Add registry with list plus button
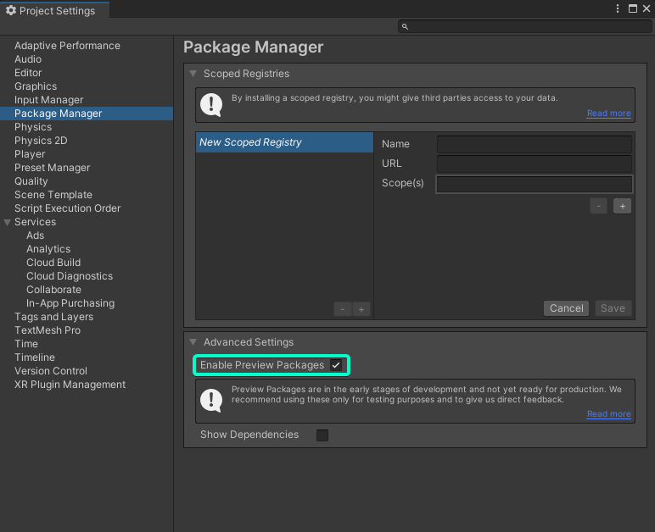This screenshot has height=532, width=655. [361, 309]
